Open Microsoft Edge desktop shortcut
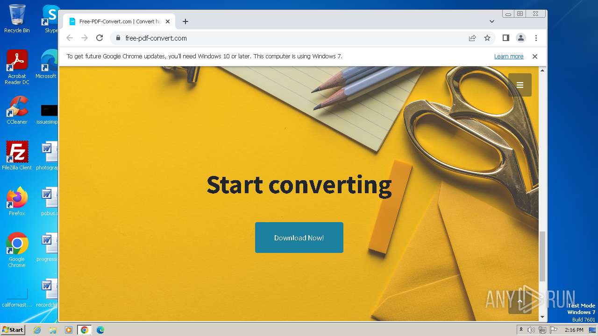 [x=47, y=64]
